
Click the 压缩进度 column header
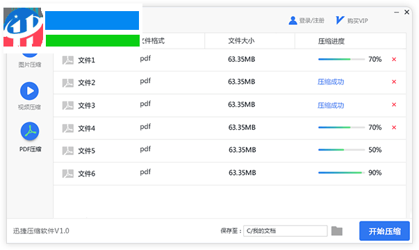tap(331, 41)
